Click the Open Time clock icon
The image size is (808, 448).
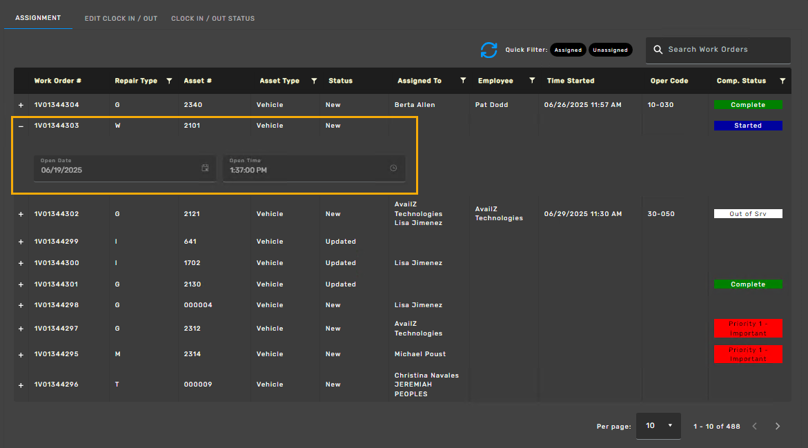393,168
